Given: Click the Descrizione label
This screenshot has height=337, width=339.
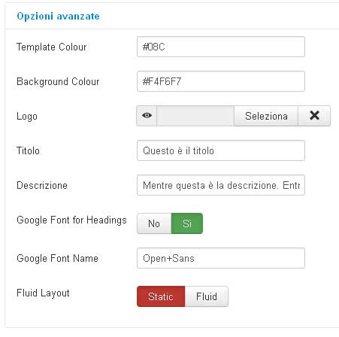Looking at the screenshot, I should (42, 185).
